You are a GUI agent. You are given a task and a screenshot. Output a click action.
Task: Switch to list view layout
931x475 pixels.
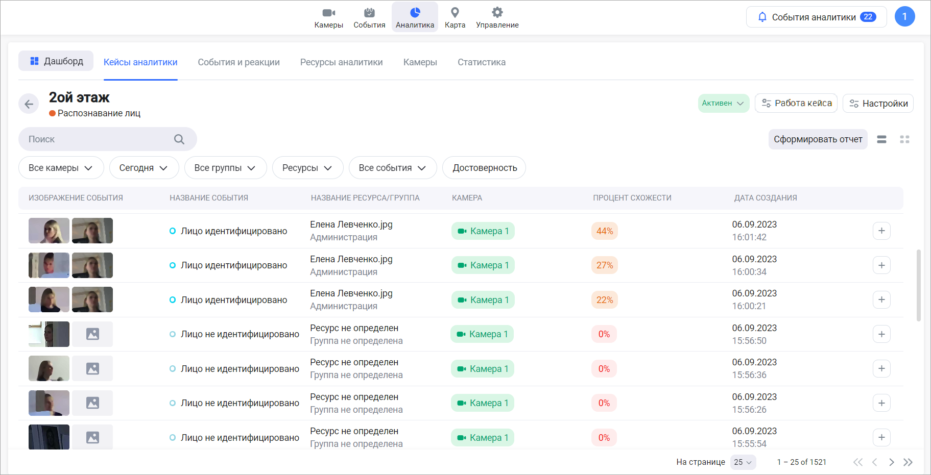pyautogui.click(x=881, y=139)
